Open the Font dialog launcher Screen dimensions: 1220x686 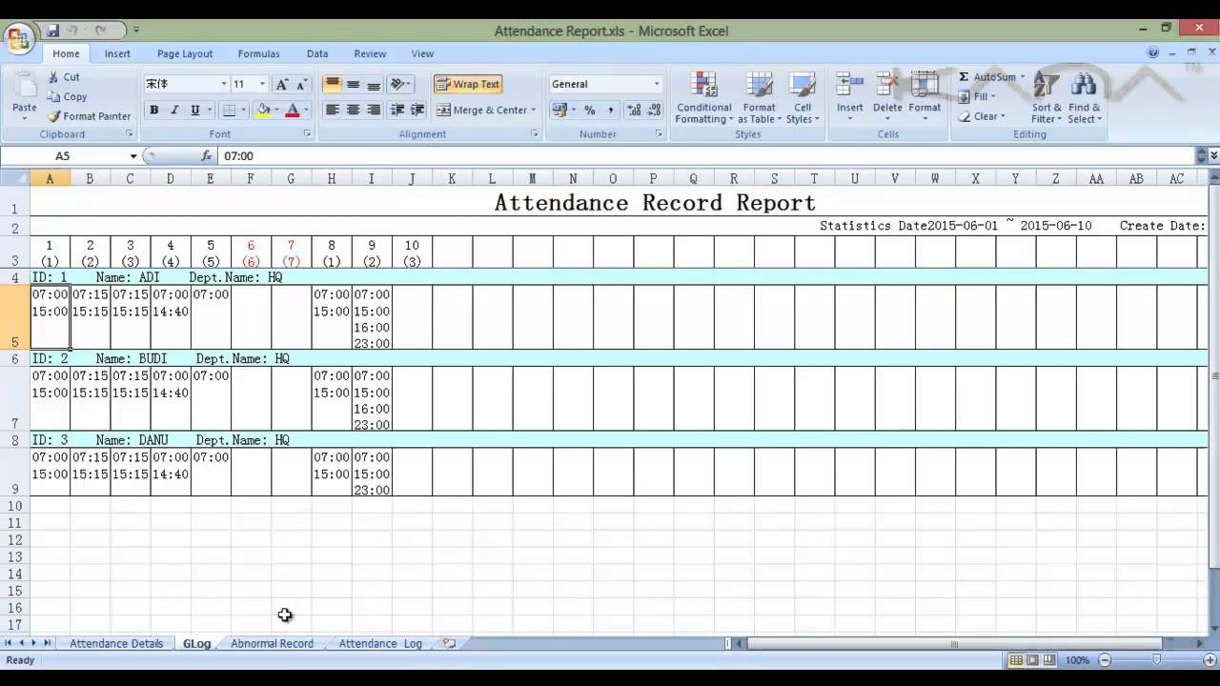tap(307, 134)
